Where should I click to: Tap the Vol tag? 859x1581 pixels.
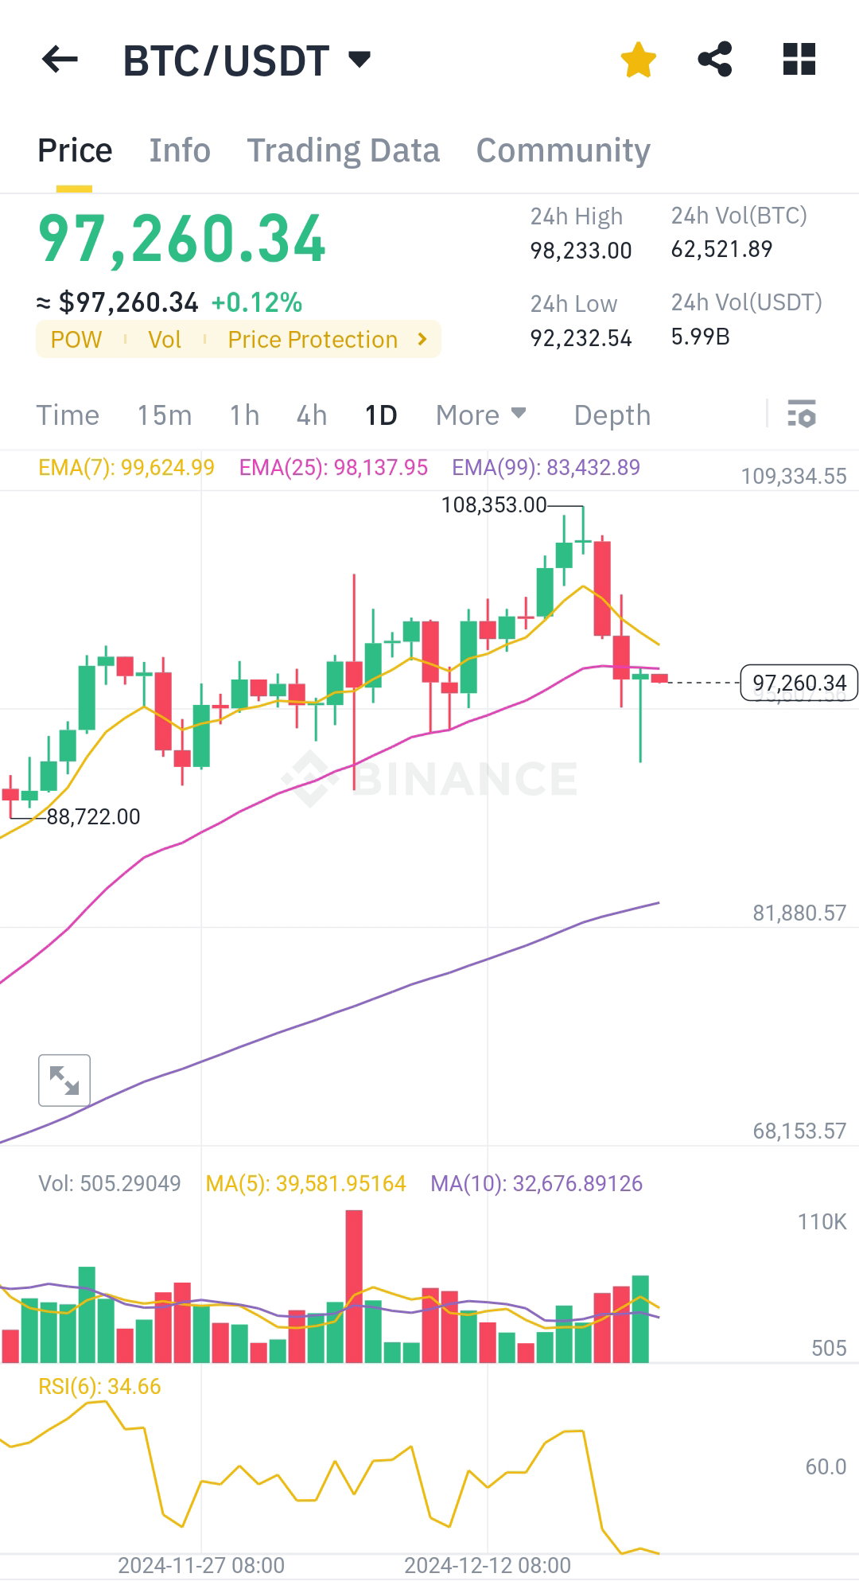165,340
